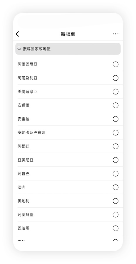Choose 美屬薩摩亞 radio option
Screen dimensions: 136x264
click(115, 92)
